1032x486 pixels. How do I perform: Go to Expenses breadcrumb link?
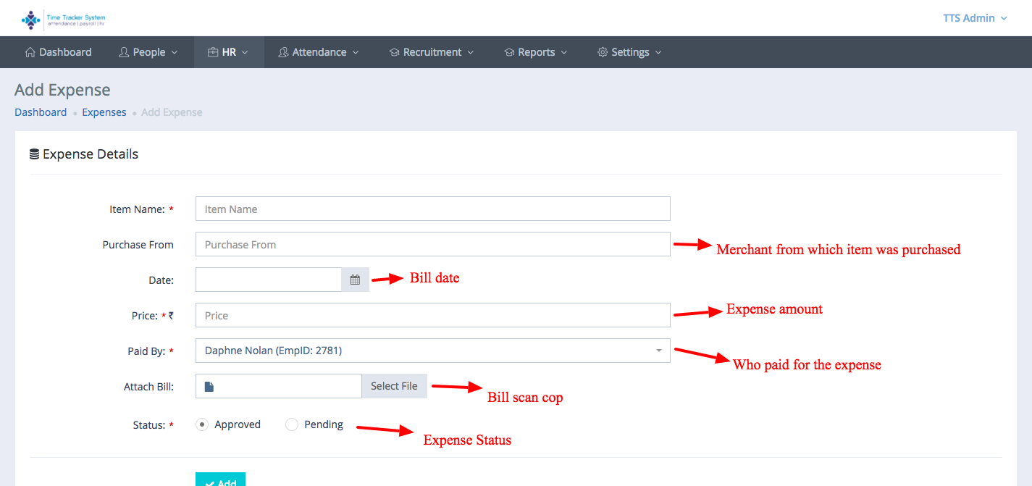[x=104, y=112]
